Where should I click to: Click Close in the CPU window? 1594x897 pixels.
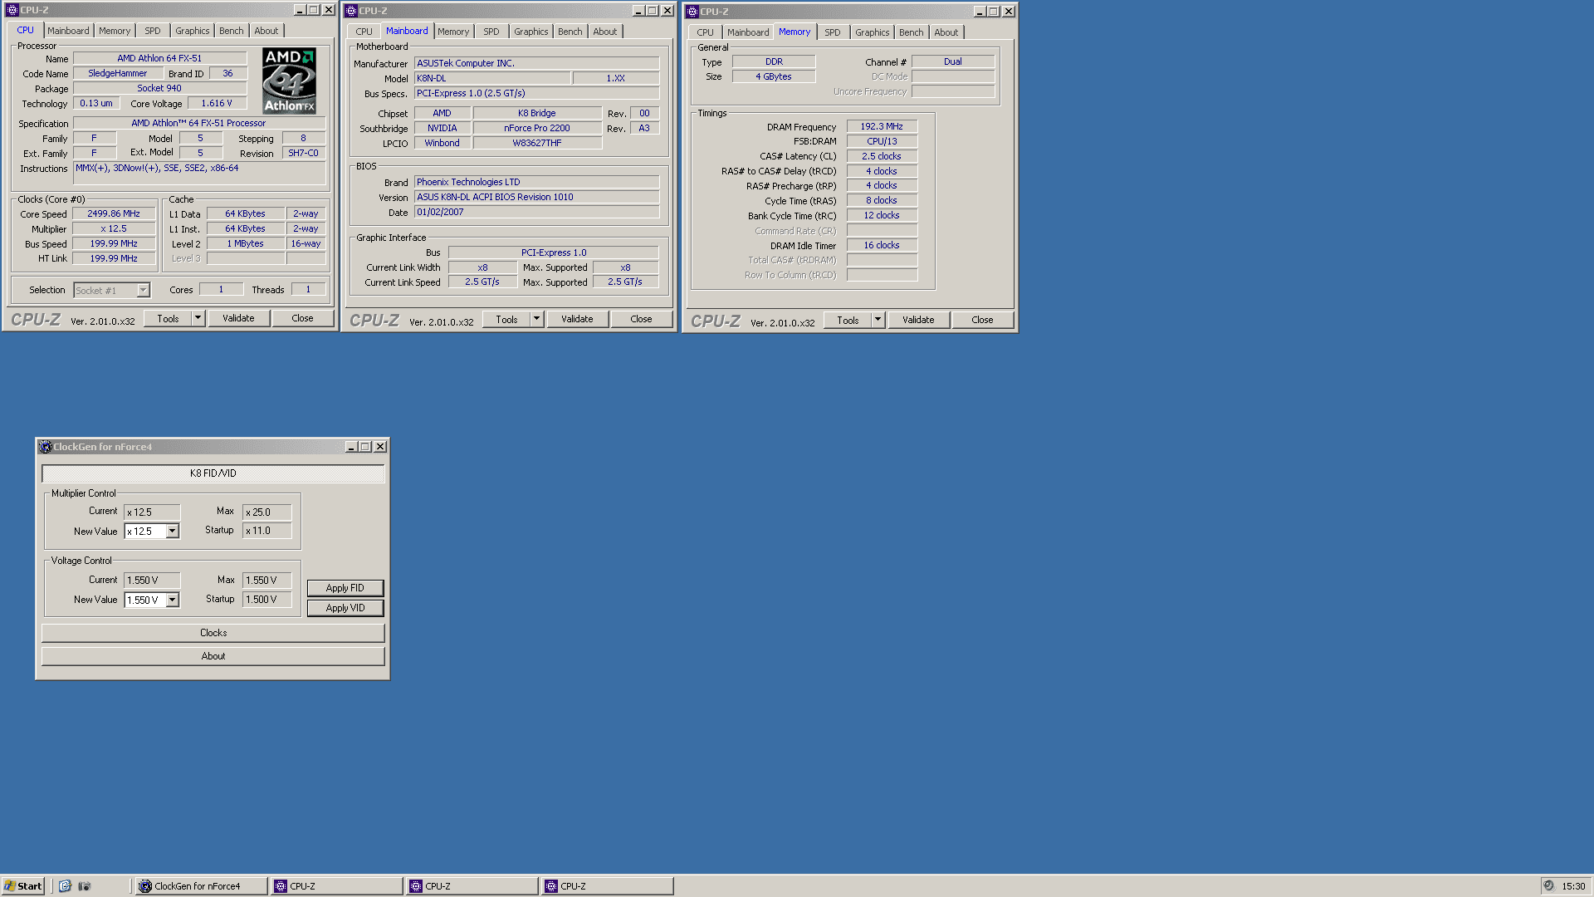(x=302, y=318)
